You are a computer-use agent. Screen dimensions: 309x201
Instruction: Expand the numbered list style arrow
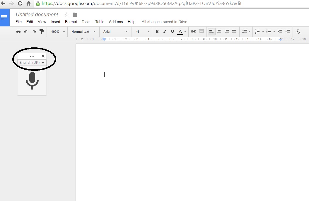click(263, 32)
